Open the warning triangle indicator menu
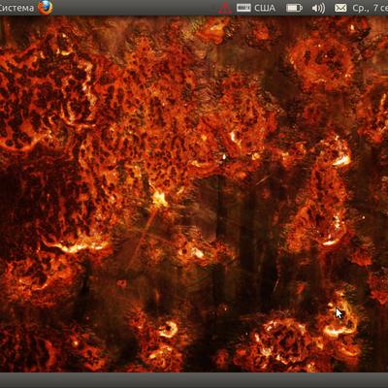This screenshot has height=388, width=388. point(225,8)
